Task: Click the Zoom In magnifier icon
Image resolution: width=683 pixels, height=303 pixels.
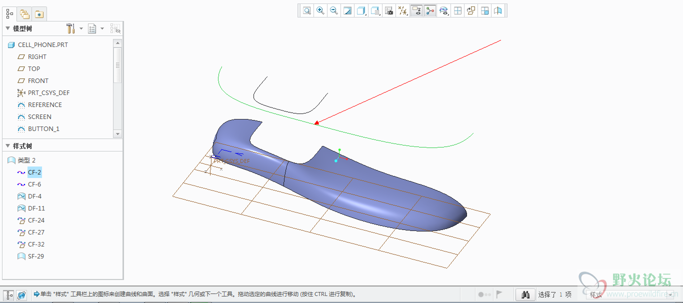Action: pos(320,10)
